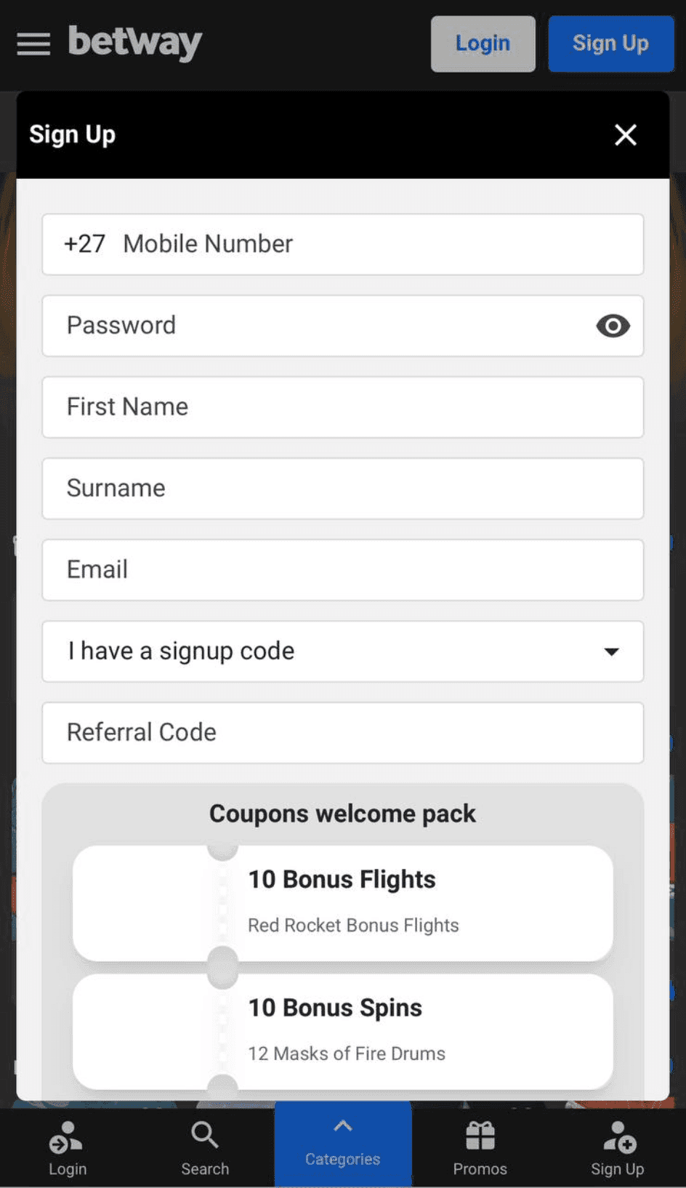
Task: Open the hamburger menu icon
Action: click(33, 44)
